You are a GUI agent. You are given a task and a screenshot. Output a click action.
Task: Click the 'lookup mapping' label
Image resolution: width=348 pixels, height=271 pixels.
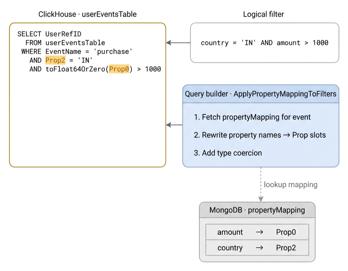[x=291, y=185]
